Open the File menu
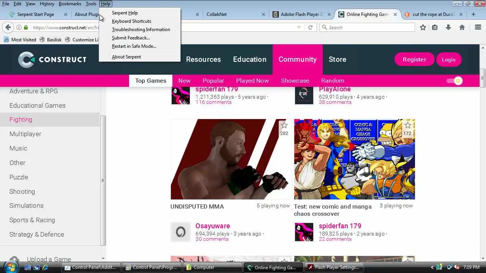 pos(6,3)
